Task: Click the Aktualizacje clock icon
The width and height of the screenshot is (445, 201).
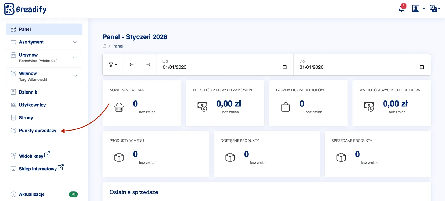Action: pos(13,194)
